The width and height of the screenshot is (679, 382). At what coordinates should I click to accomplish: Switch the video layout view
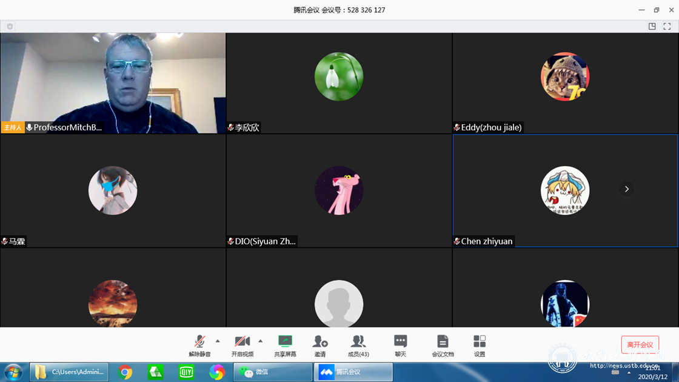pyautogui.click(x=652, y=27)
